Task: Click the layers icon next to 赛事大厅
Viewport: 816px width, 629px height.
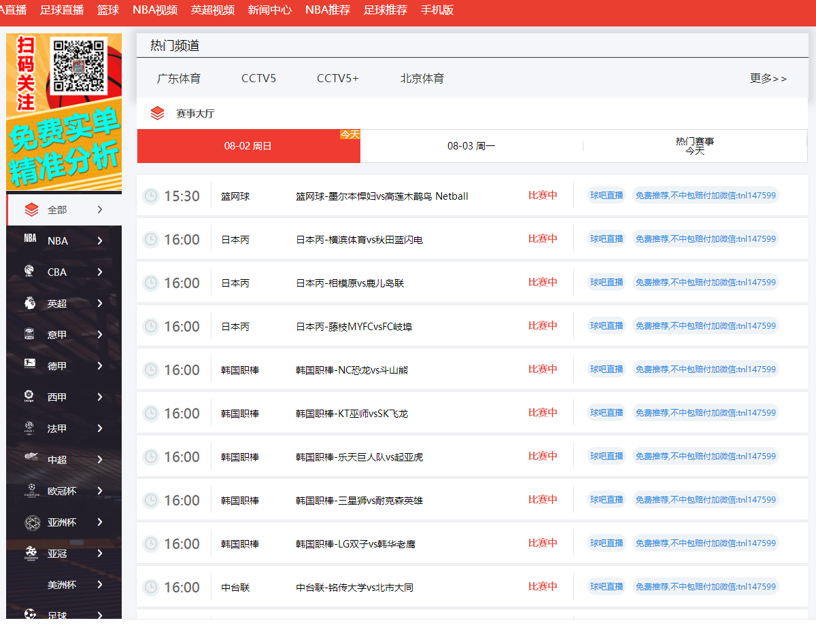Action: [x=158, y=113]
